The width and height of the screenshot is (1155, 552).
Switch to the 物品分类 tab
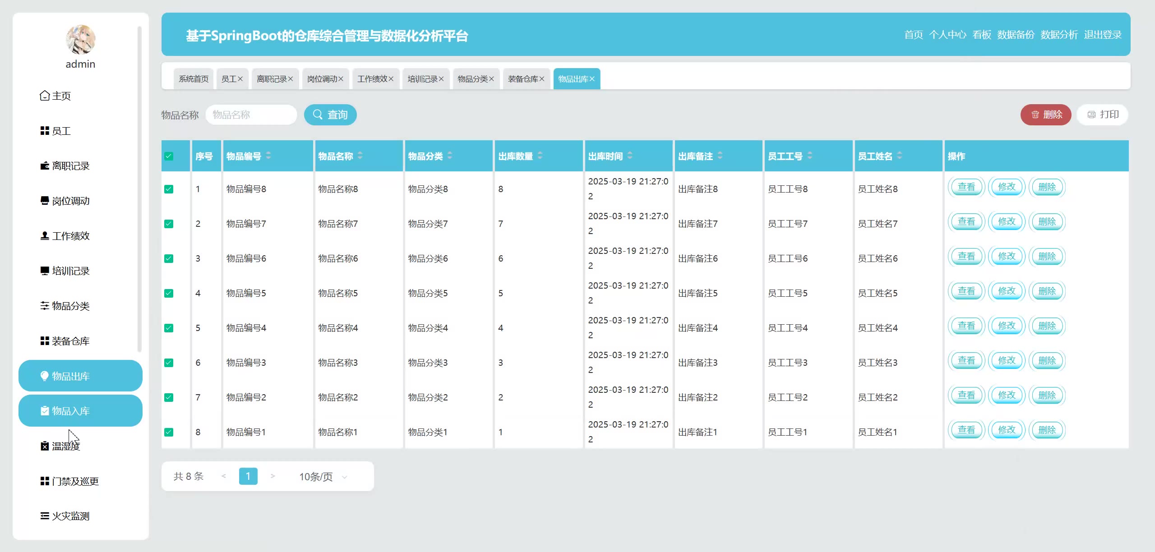(472, 79)
